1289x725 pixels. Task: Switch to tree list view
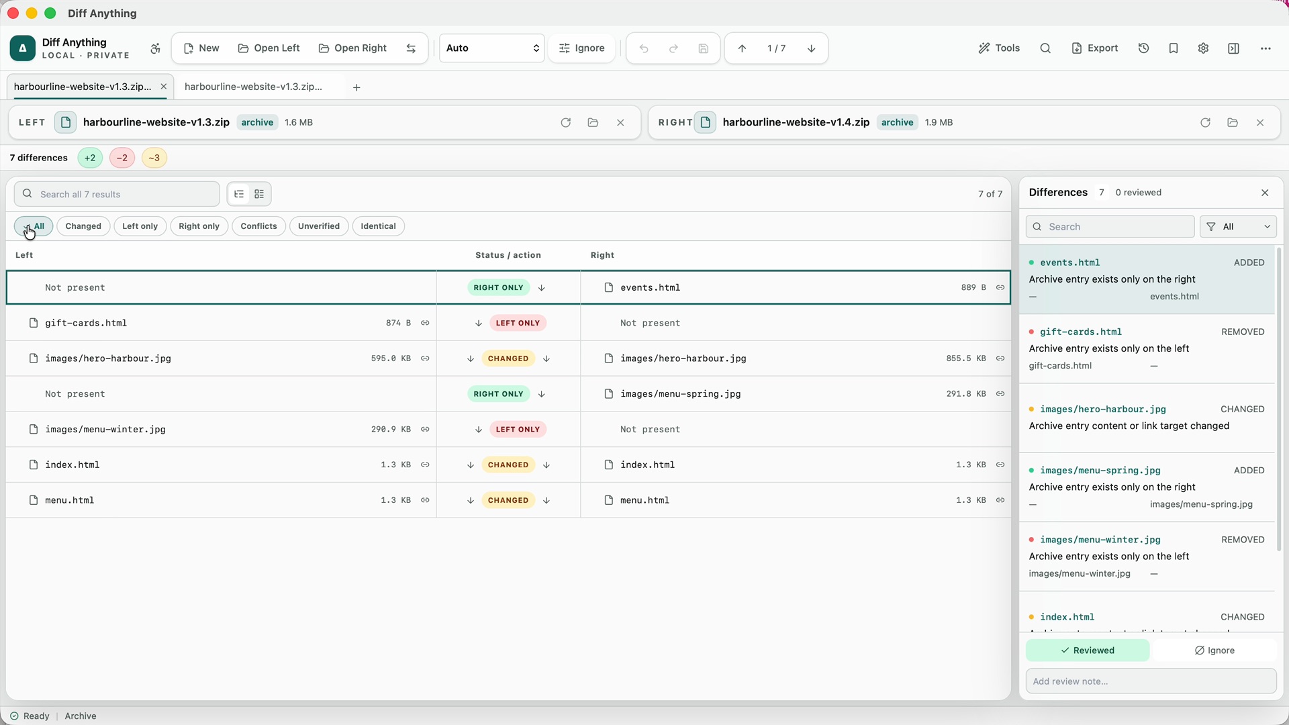pyautogui.click(x=239, y=194)
